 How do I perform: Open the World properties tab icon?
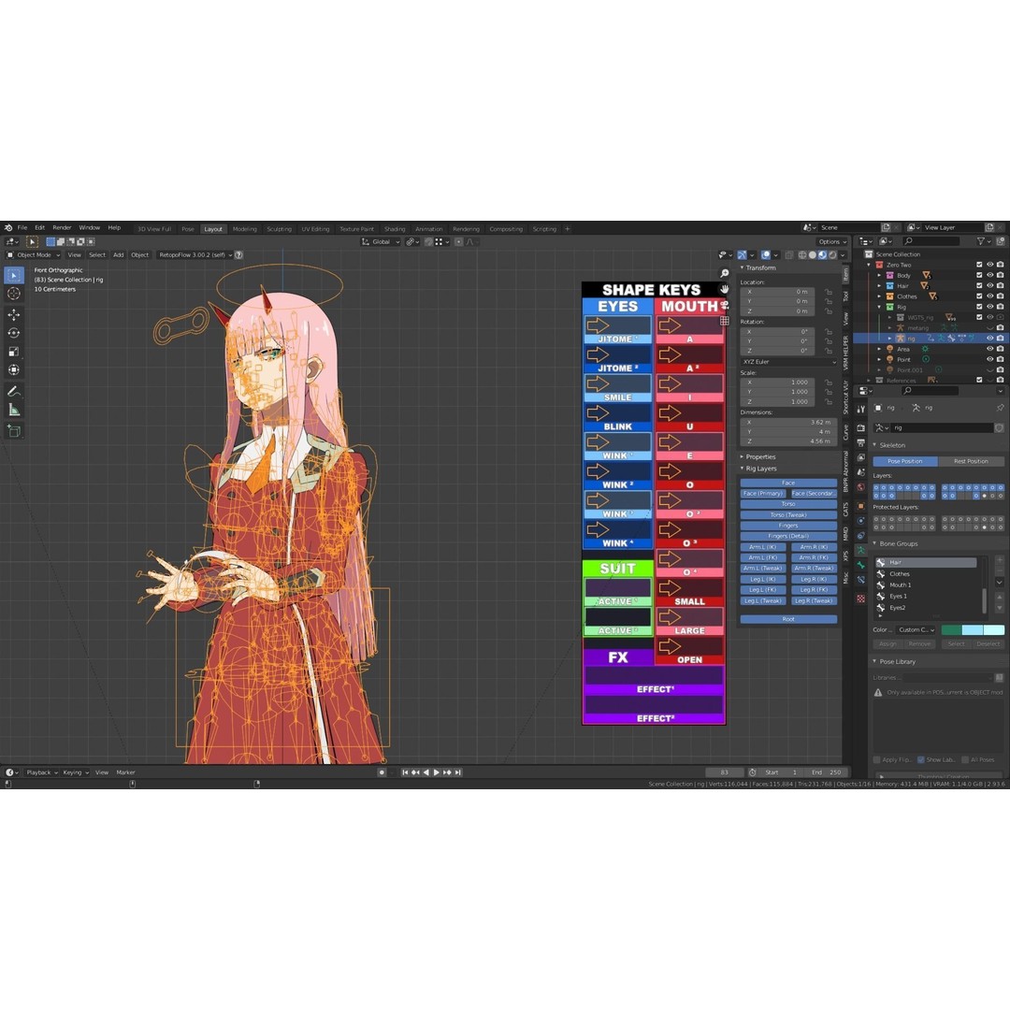pos(861,487)
